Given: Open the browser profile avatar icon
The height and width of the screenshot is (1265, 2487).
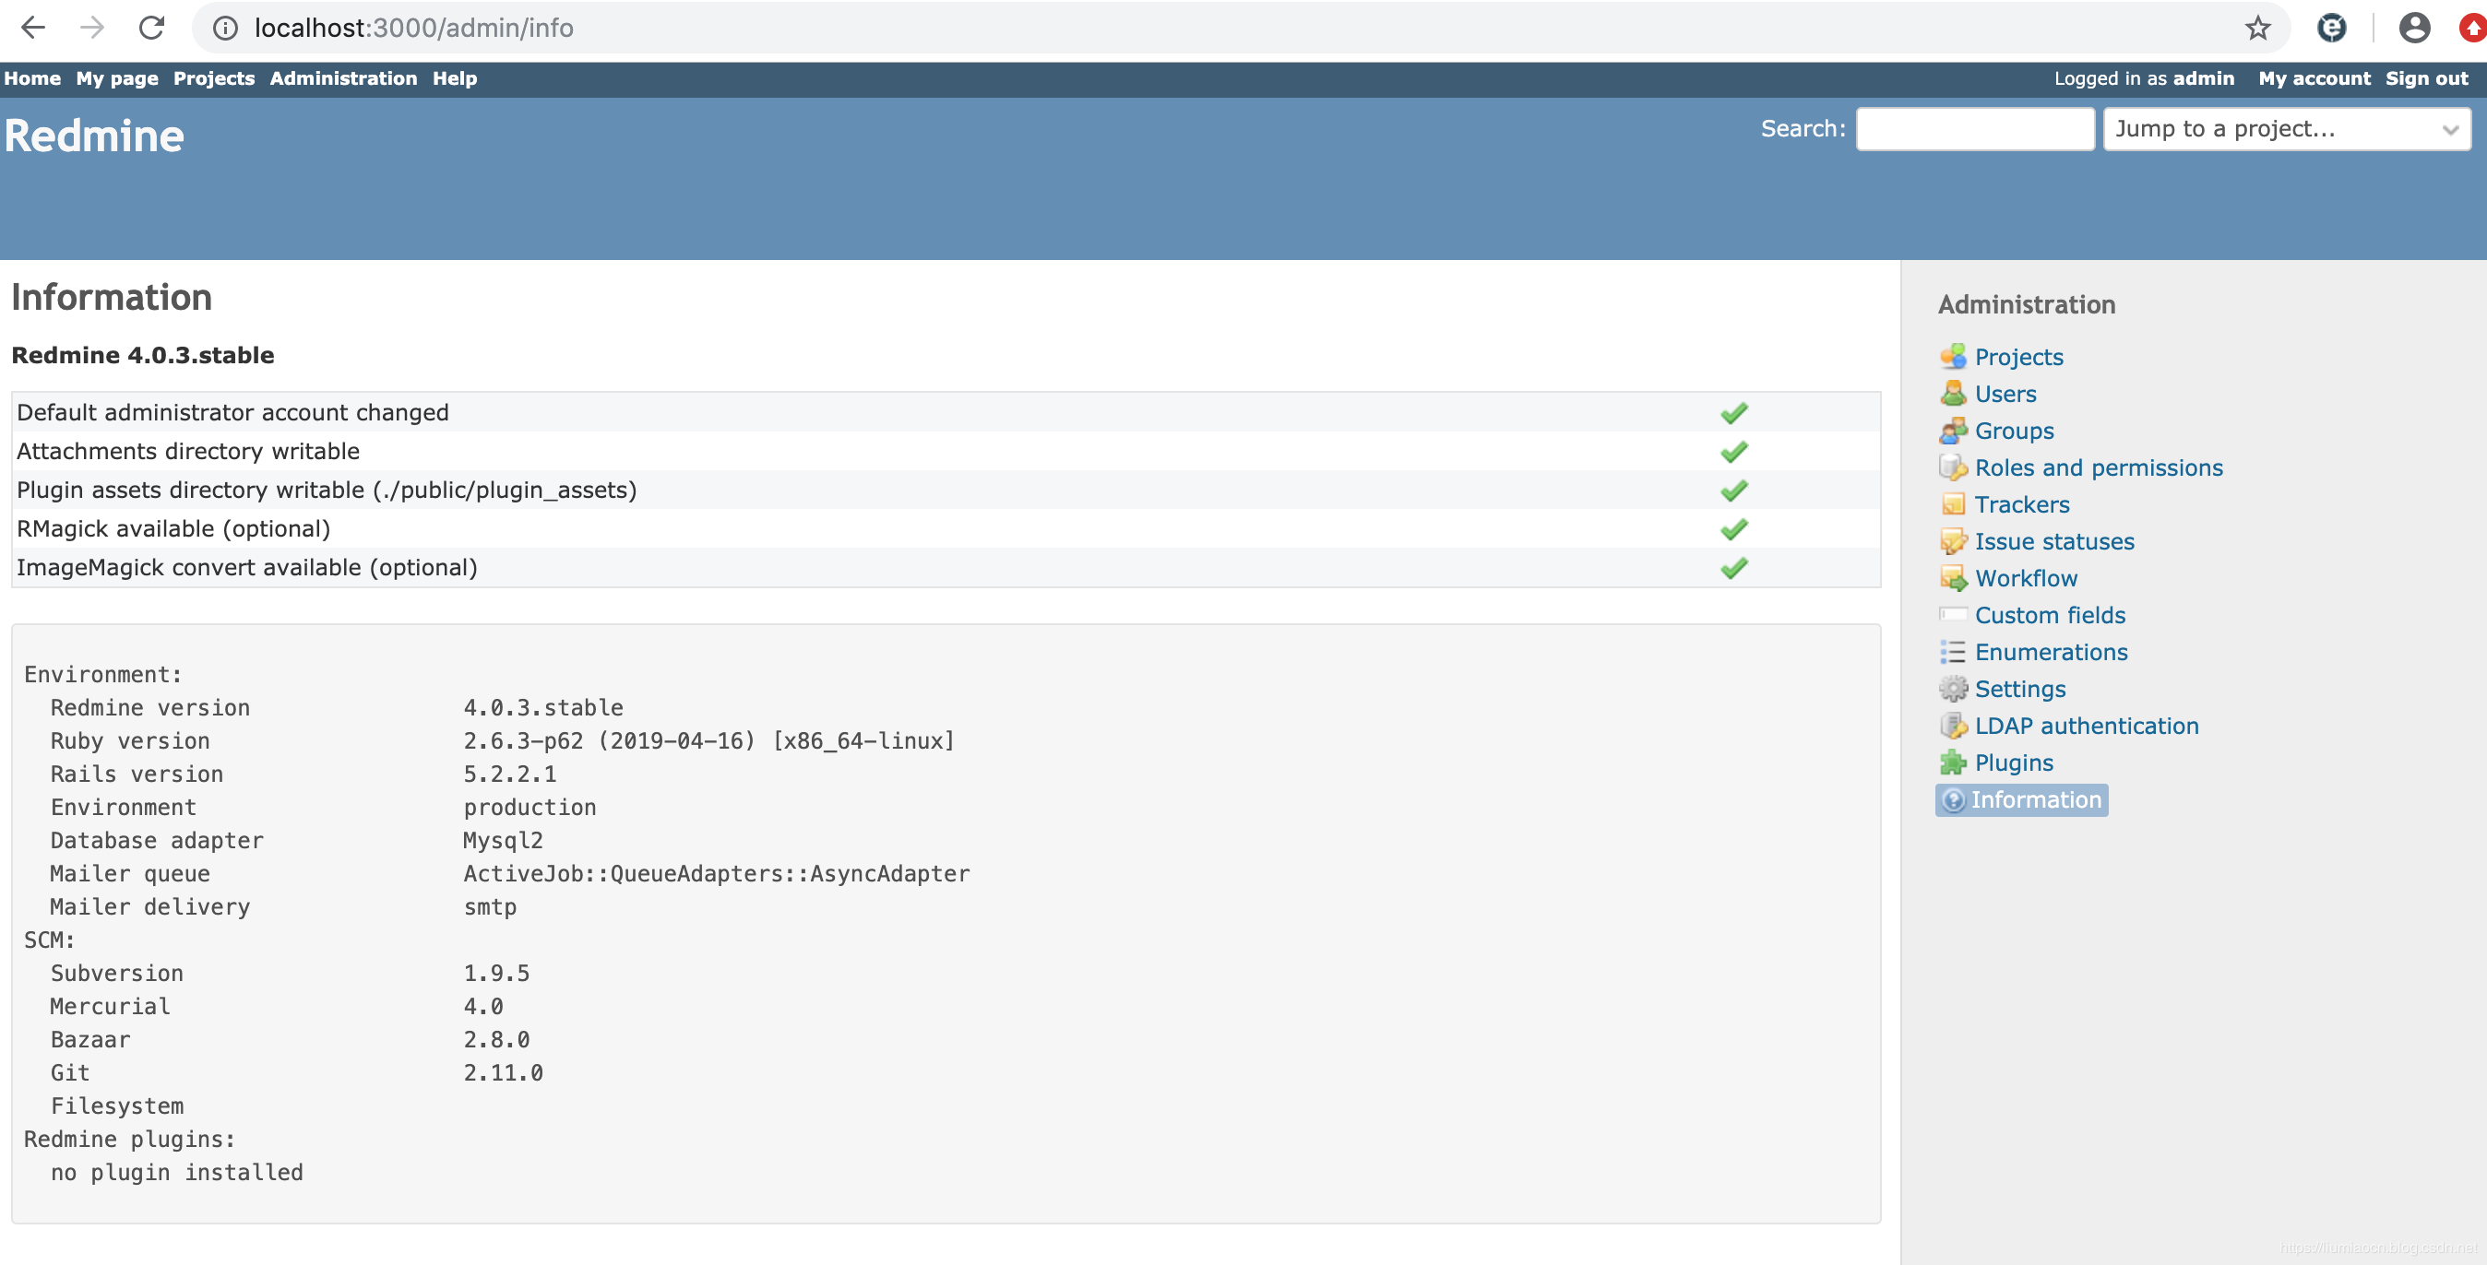Looking at the screenshot, I should [2413, 28].
